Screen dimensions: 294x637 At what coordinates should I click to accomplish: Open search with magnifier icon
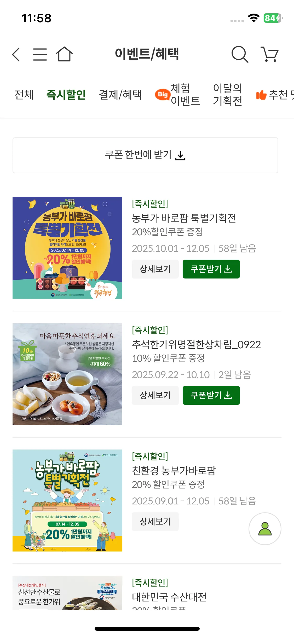point(239,54)
